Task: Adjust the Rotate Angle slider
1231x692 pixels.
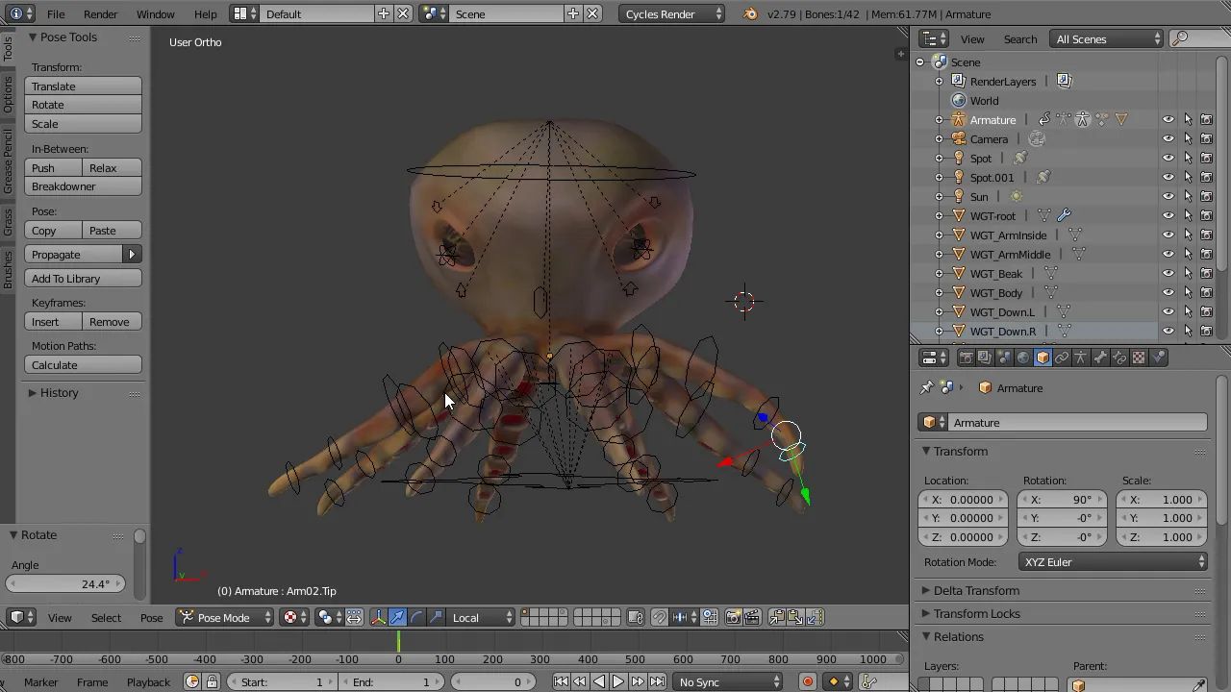Action: pyautogui.click(x=65, y=583)
